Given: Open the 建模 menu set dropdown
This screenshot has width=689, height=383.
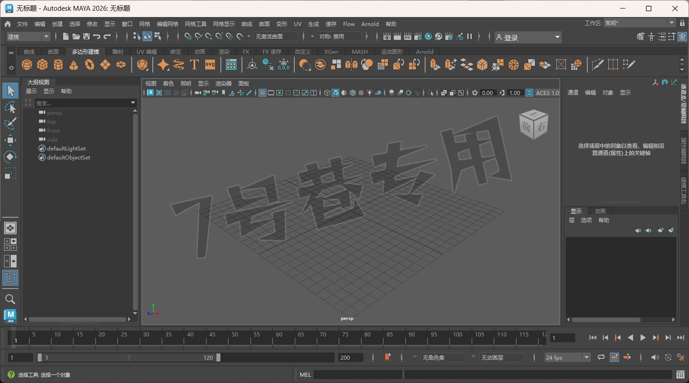Looking at the screenshot, I should [x=28, y=37].
